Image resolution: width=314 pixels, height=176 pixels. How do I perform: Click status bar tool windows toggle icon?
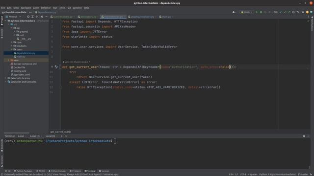[x=2, y=175]
